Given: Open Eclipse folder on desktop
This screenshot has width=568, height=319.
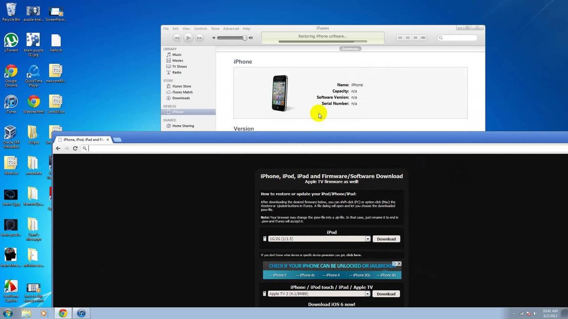Looking at the screenshot, I should 34,135.
